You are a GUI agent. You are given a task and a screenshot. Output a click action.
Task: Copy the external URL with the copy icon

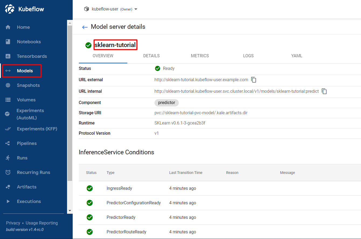254,80
